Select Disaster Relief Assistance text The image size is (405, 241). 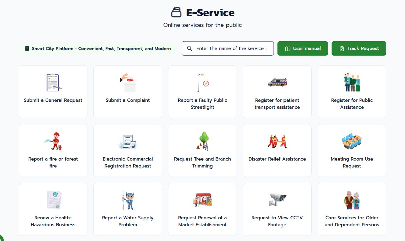tap(277, 159)
